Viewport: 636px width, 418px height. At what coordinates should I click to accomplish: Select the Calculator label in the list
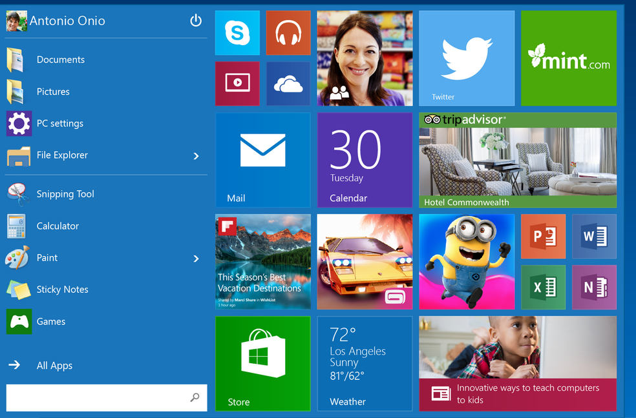click(58, 226)
